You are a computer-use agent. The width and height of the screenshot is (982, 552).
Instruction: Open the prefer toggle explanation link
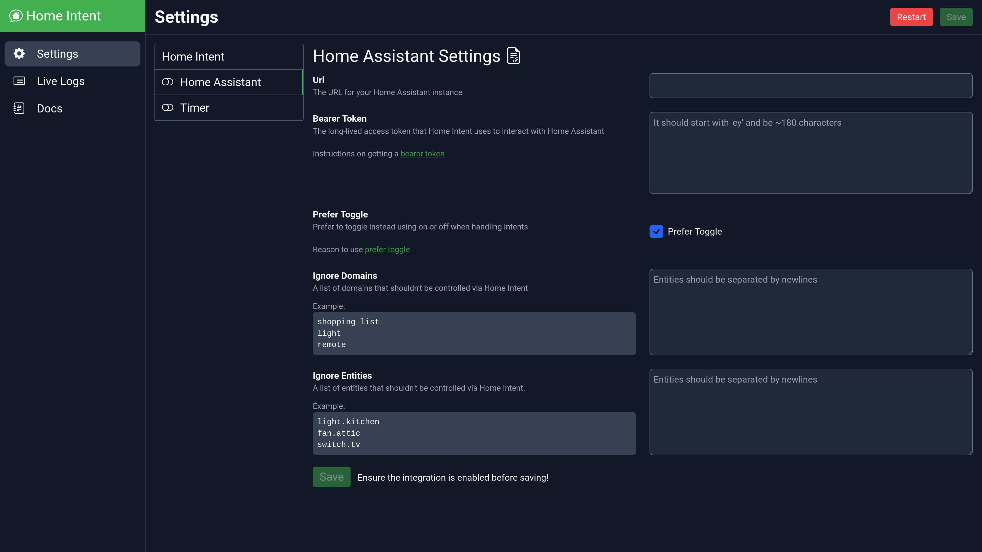point(387,249)
